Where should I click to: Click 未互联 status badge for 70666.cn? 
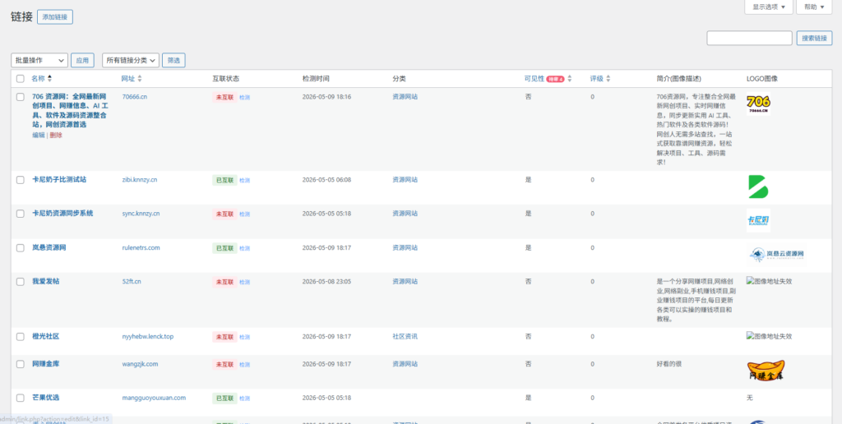tap(224, 97)
